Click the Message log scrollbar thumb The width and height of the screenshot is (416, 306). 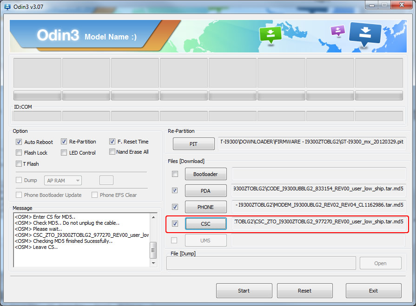click(153, 250)
